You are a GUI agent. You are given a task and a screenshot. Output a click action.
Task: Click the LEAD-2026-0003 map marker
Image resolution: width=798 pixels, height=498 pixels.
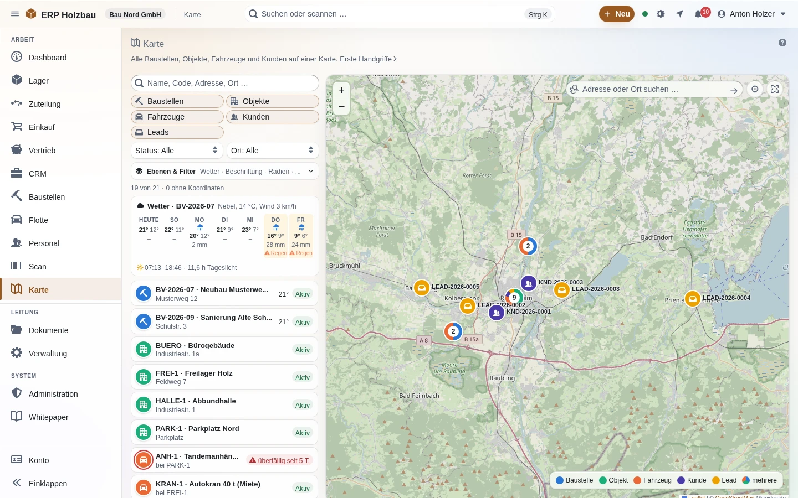[x=562, y=290]
